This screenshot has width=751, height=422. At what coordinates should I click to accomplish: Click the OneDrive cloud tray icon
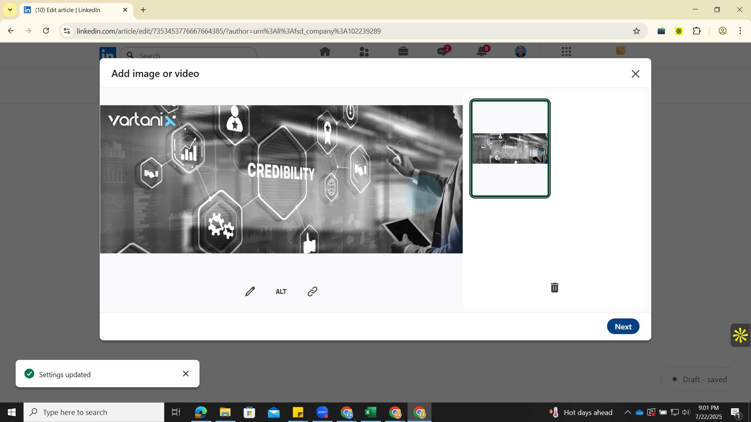640,412
